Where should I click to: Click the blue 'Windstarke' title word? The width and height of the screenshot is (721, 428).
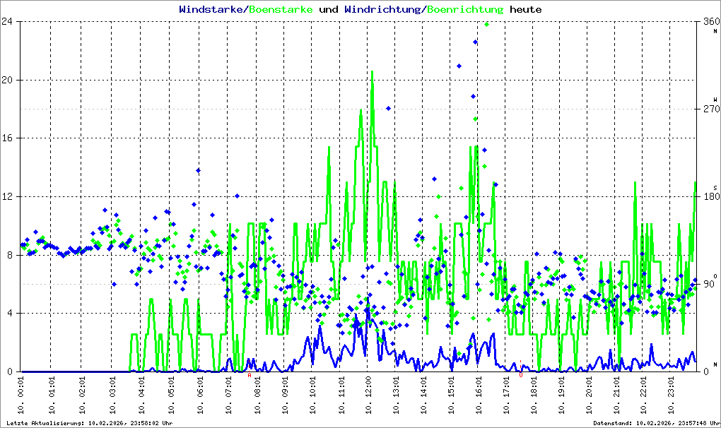coord(211,9)
